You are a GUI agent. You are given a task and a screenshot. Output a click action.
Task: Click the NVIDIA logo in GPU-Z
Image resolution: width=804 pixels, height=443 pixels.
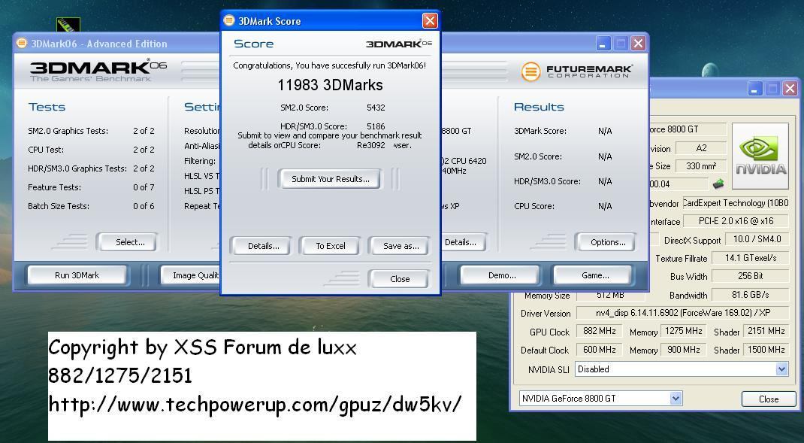pyautogui.click(x=760, y=156)
